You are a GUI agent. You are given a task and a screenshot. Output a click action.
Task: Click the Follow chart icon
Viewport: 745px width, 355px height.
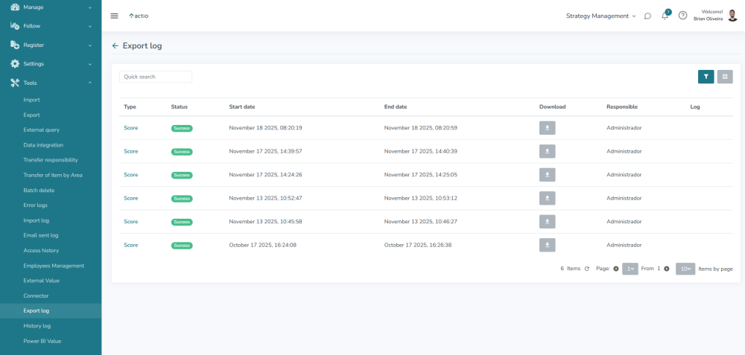(x=15, y=26)
